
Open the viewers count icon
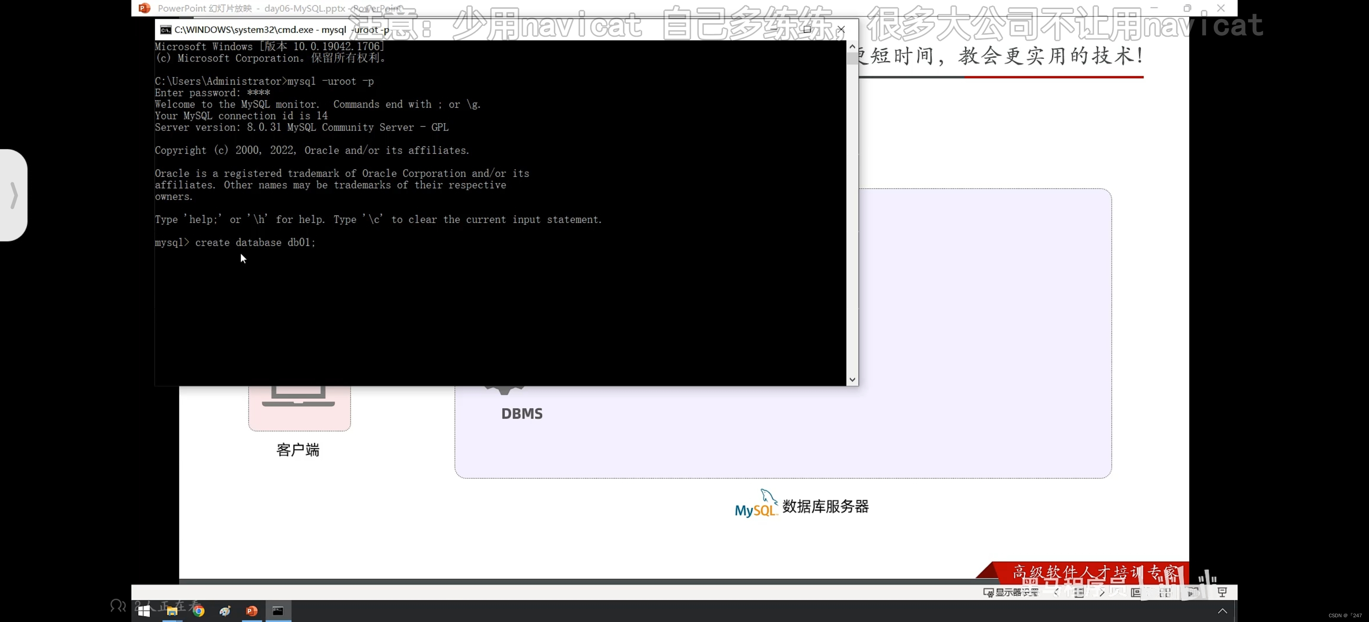point(118,605)
